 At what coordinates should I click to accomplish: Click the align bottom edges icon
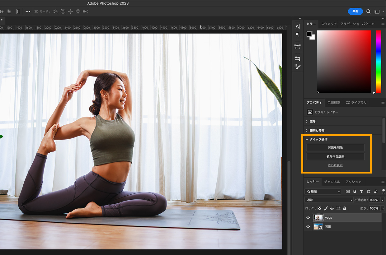(9, 12)
